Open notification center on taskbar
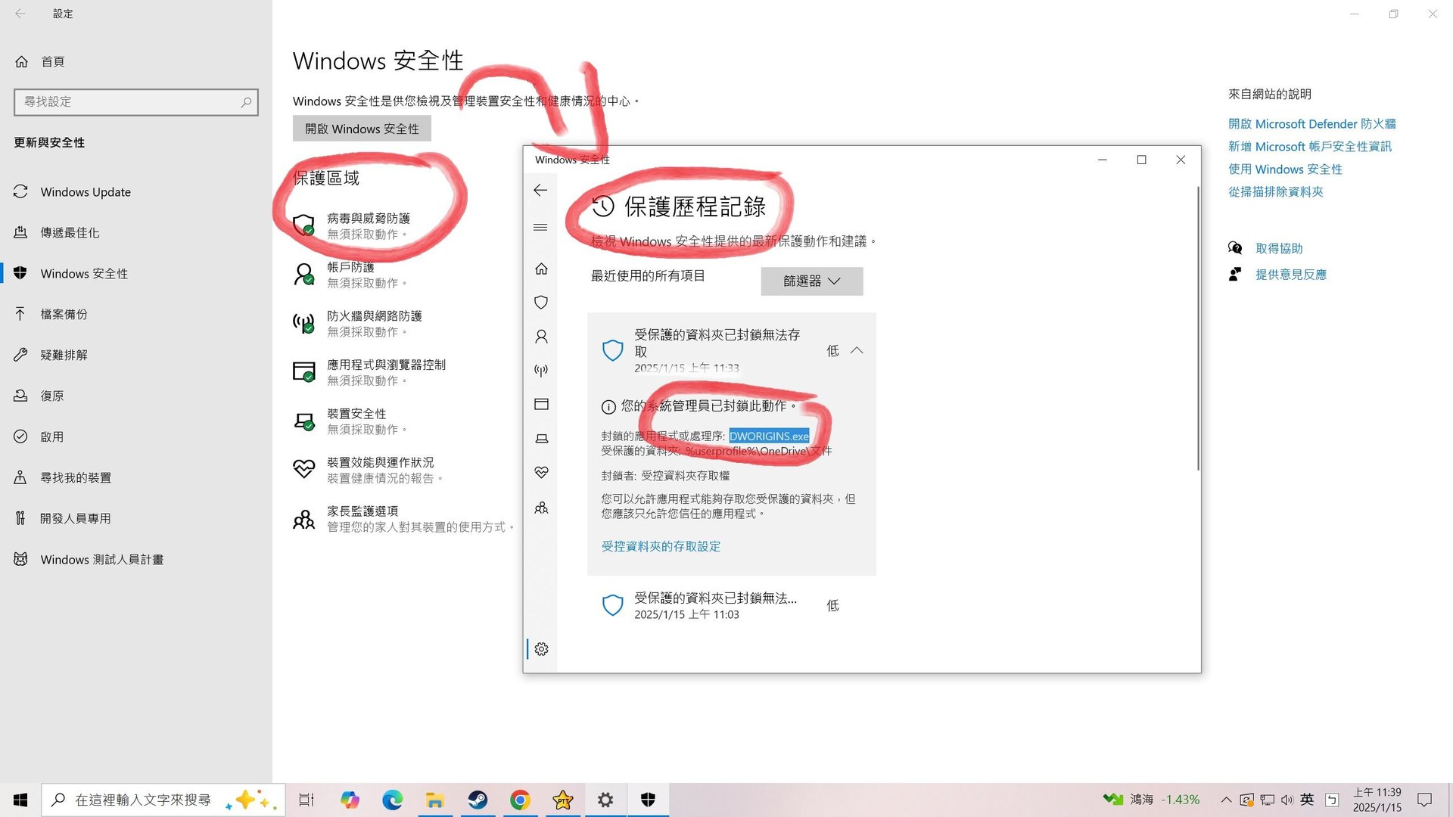 pyautogui.click(x=1424, y=800)
